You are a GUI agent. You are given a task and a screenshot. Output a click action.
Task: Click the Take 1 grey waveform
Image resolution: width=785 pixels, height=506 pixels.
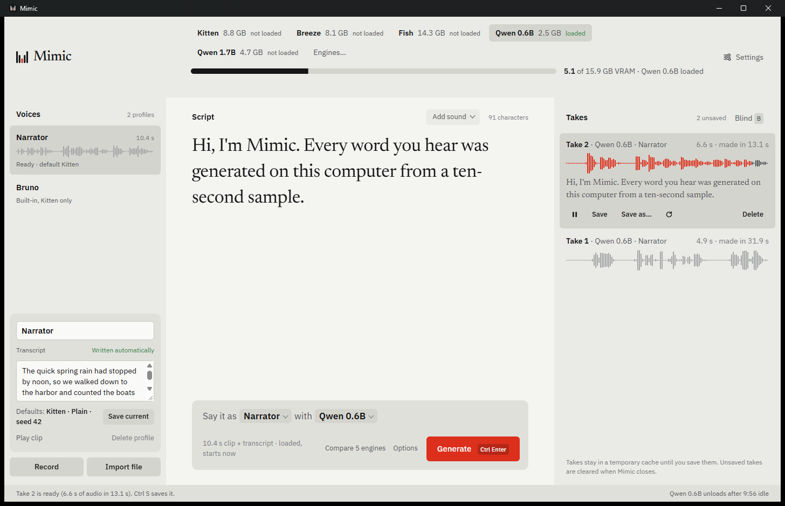click(667, 260)
